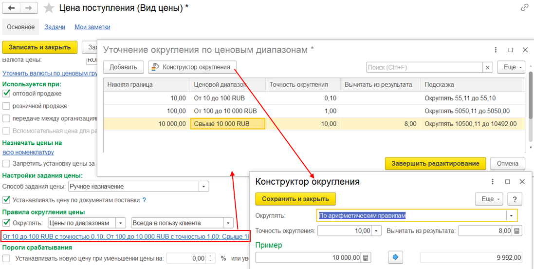
Task: Uncheck the wholesale sale checkbox
Action: tap(6, 93)
